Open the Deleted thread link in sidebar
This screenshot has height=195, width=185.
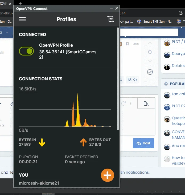178,66
